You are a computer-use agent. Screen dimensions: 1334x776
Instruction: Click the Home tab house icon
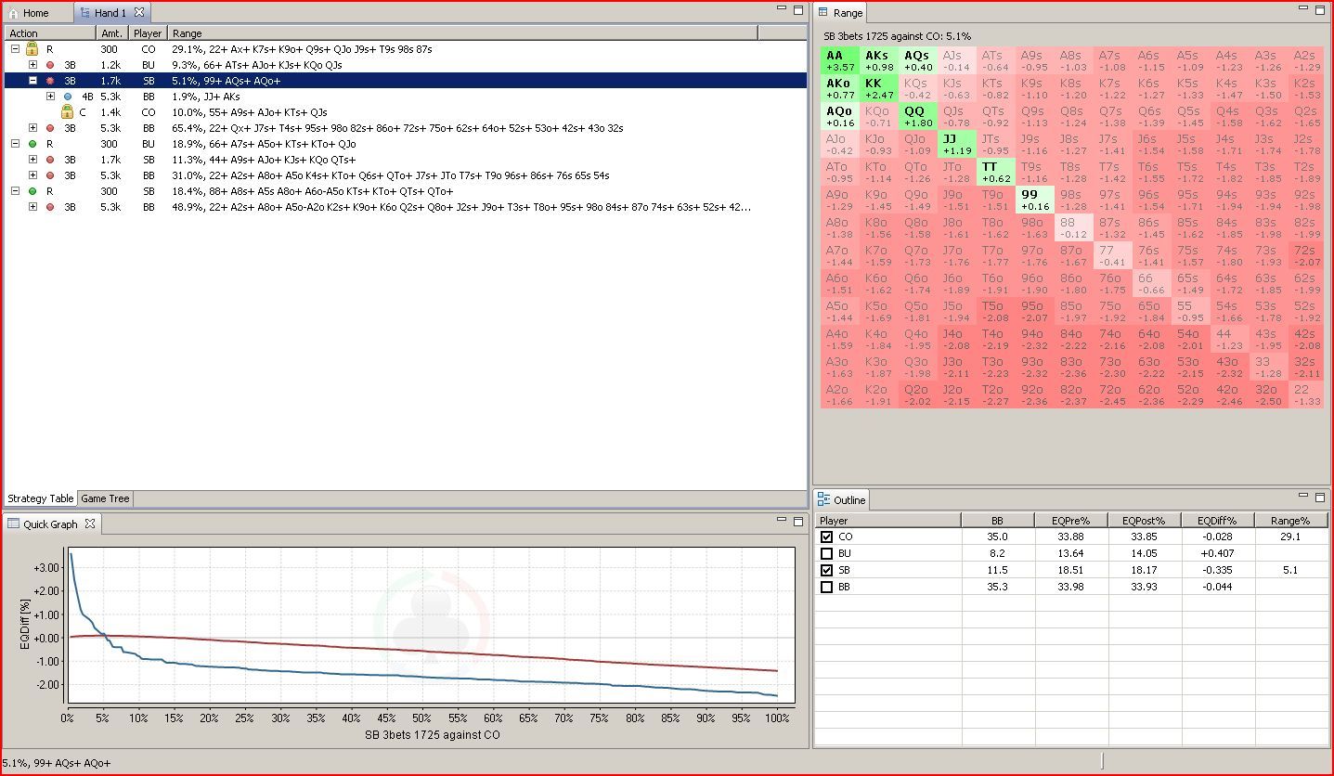click(x=13, y=13)
